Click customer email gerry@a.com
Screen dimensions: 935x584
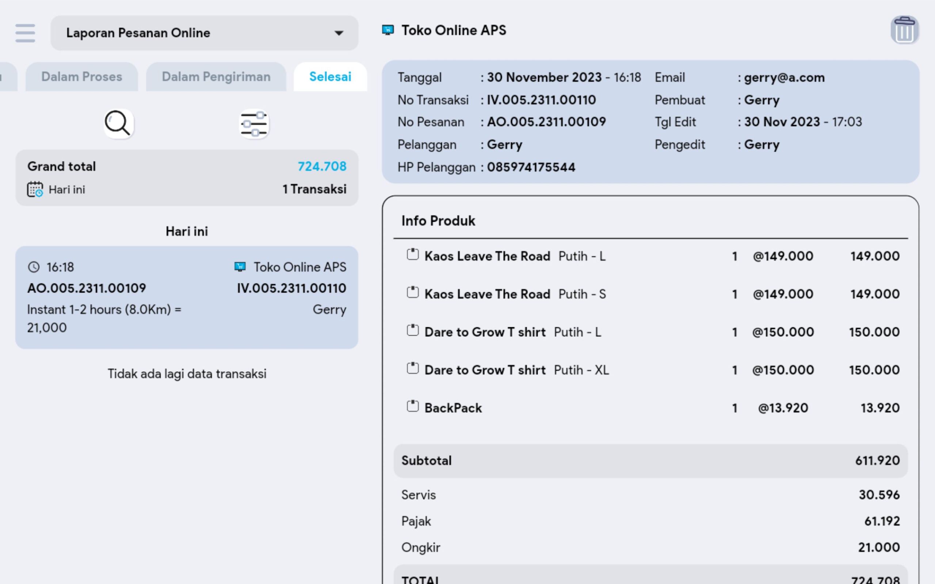point(784,78)
